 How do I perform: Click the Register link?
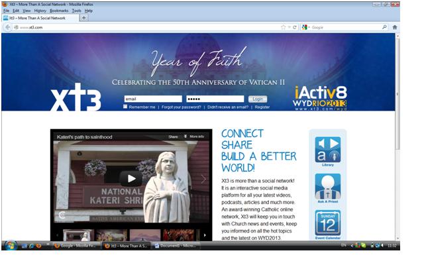coord(262,107)
